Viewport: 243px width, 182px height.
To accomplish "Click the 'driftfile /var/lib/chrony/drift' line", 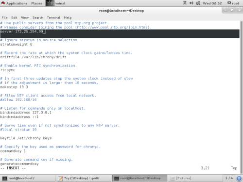I will click(33, 57).
